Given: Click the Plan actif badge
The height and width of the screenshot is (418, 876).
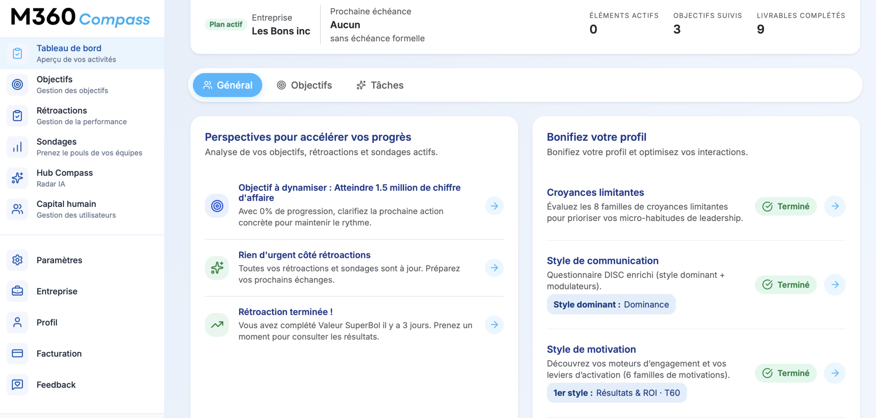Looking at the screenshot, I should 226,24.
